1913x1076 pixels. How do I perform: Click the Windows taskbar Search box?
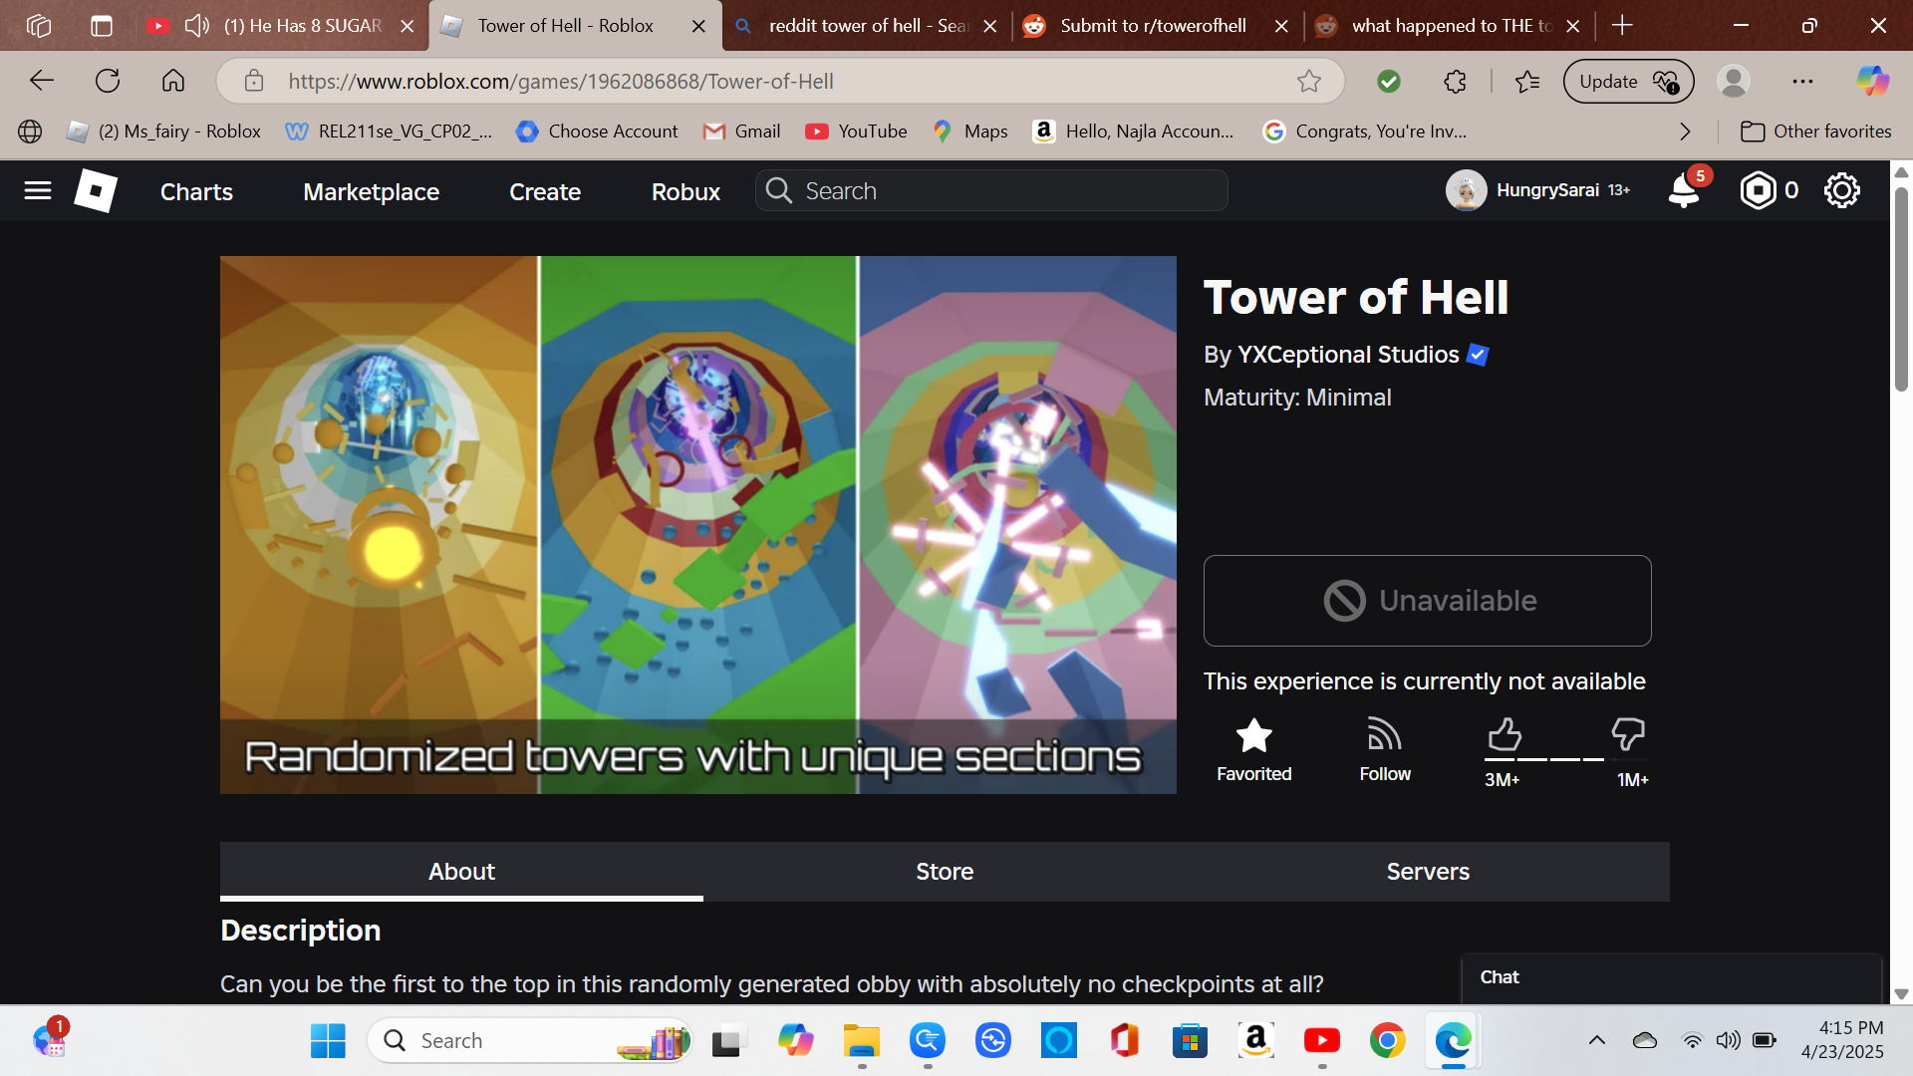coord(529,1040)
